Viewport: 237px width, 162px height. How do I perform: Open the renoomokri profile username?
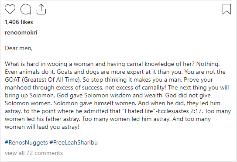[21, 32]
